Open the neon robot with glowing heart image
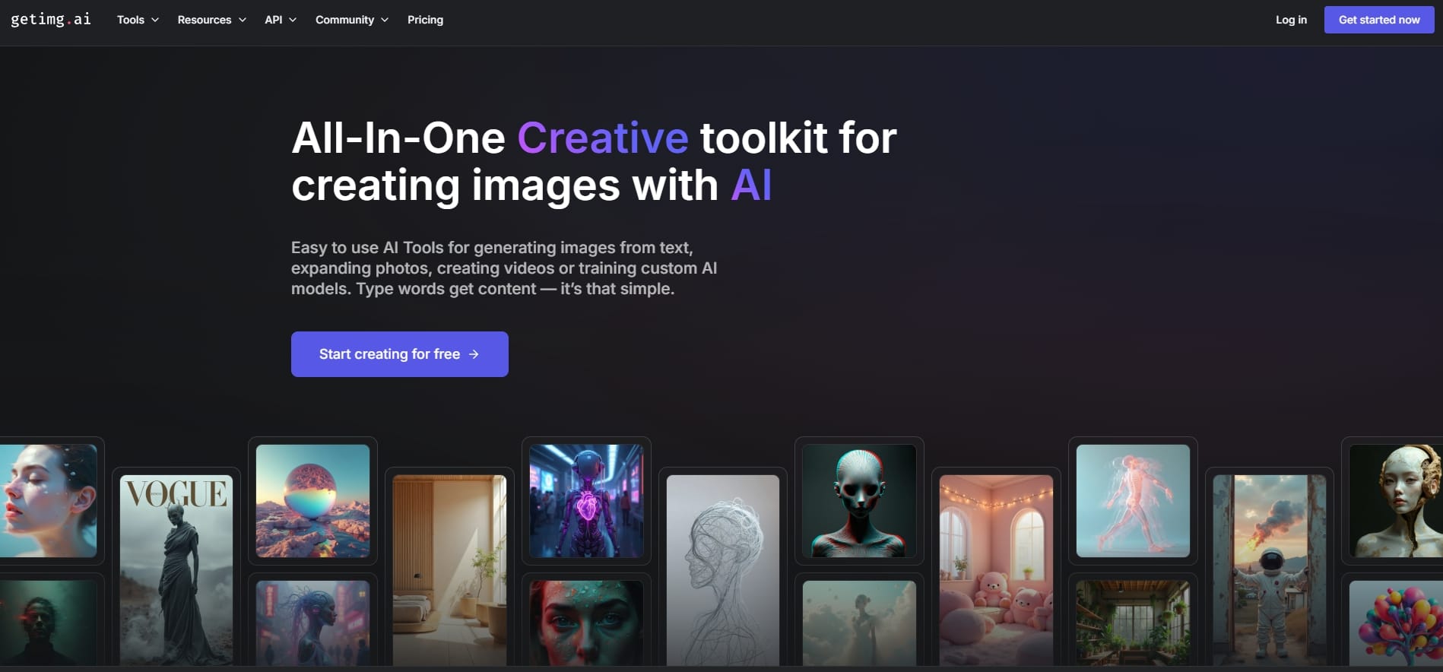1443x672 pixels. pyautogui.click(x=586, y=501)
